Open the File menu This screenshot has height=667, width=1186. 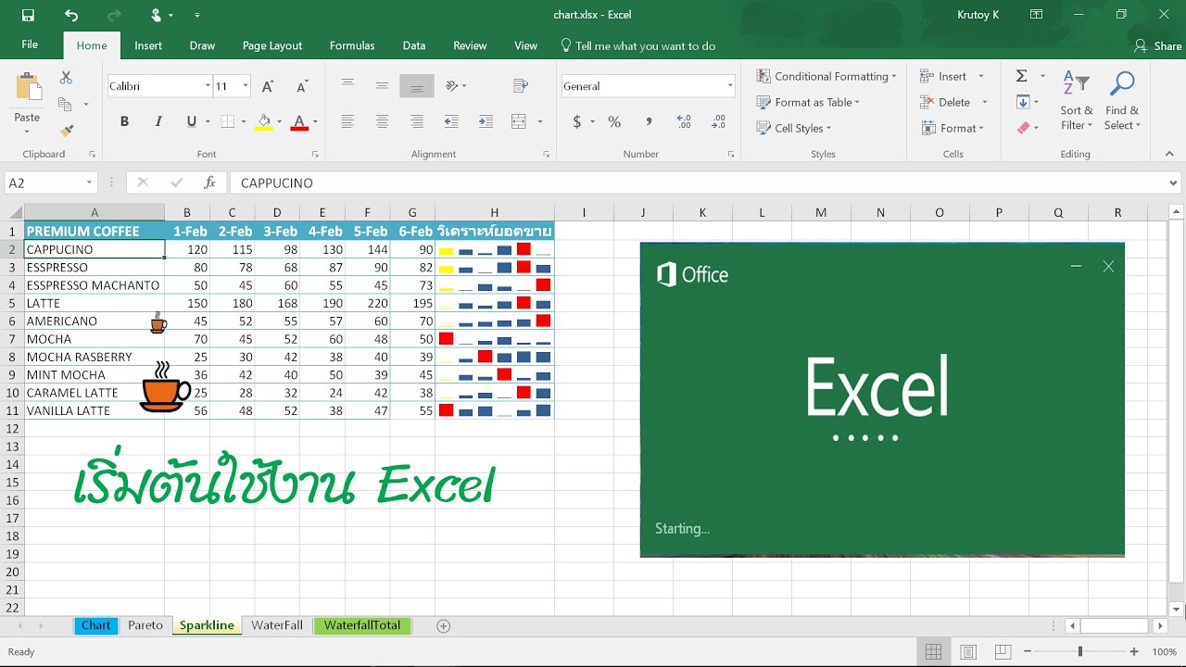point(30,45)
